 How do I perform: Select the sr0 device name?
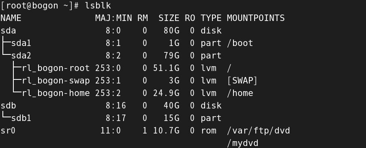(x=8, y=131)
